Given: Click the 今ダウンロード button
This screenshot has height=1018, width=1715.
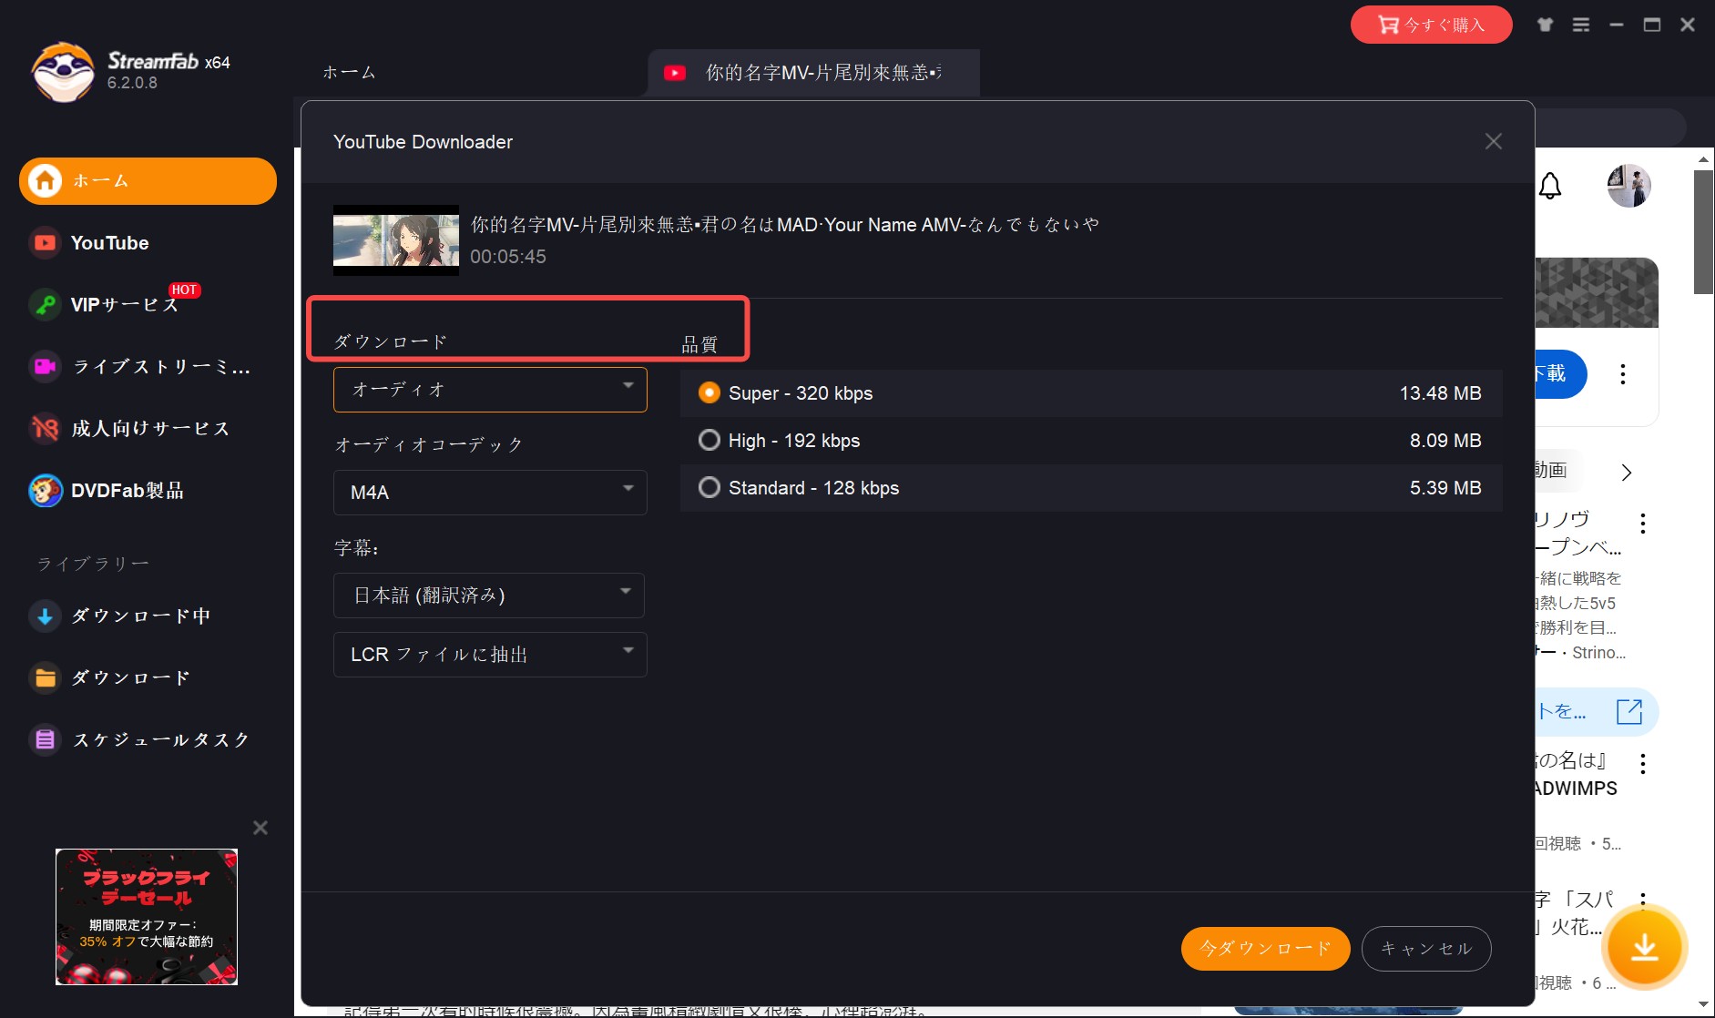Looking at the screenshot, I should pos(1265,948).
